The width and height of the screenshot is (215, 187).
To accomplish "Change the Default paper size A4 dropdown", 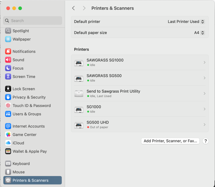I will [199, 33].
